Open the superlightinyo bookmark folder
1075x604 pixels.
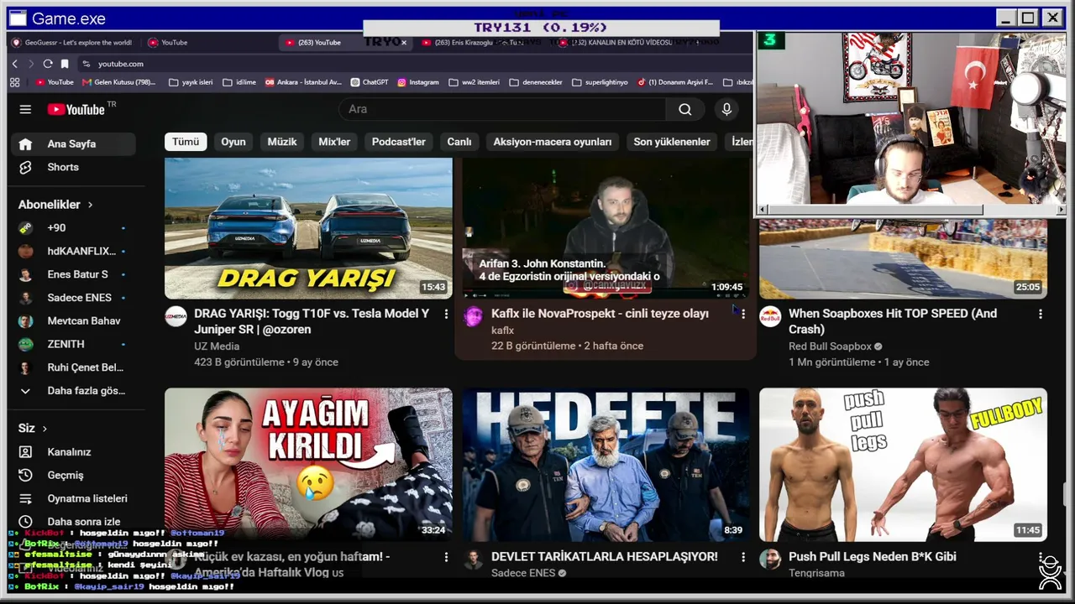600,82
